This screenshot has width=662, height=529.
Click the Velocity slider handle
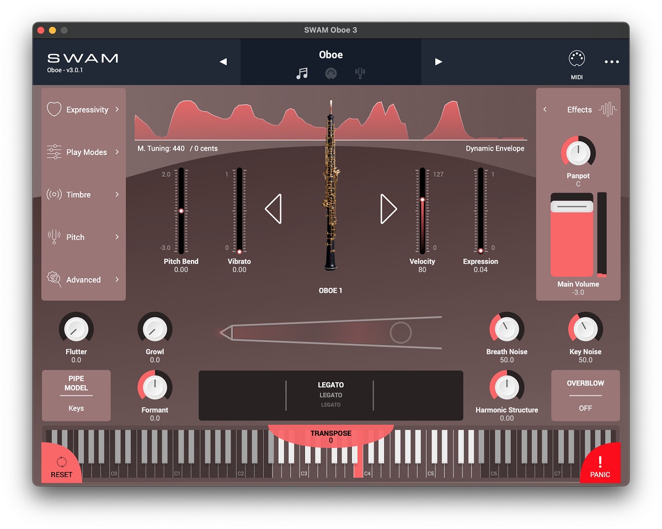point(423,200)
